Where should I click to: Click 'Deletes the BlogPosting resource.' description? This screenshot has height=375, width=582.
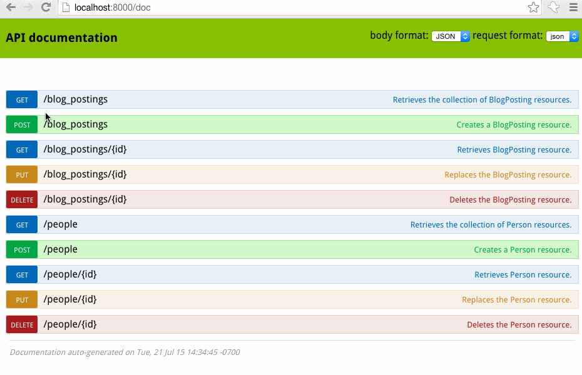[x=511, y=200]
